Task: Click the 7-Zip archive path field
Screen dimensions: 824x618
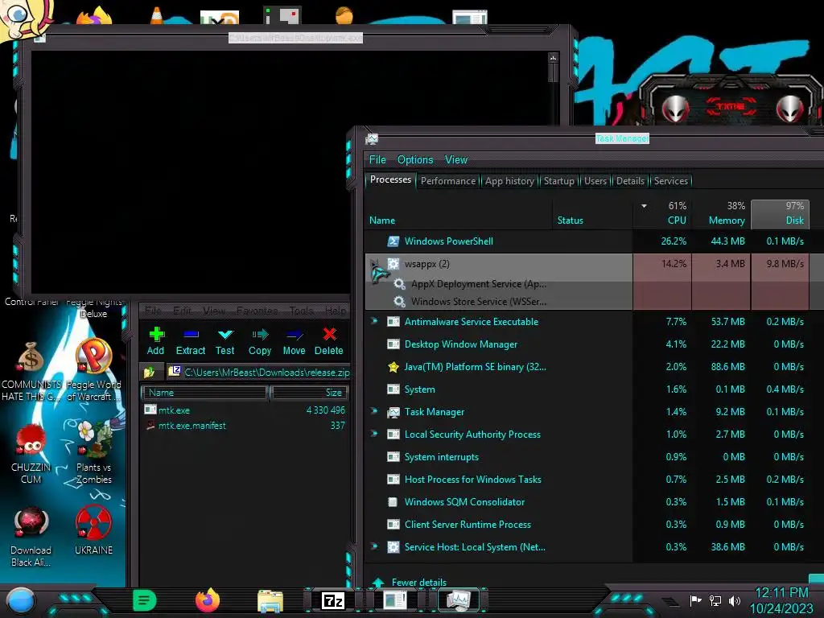Action: coord(258,372)
